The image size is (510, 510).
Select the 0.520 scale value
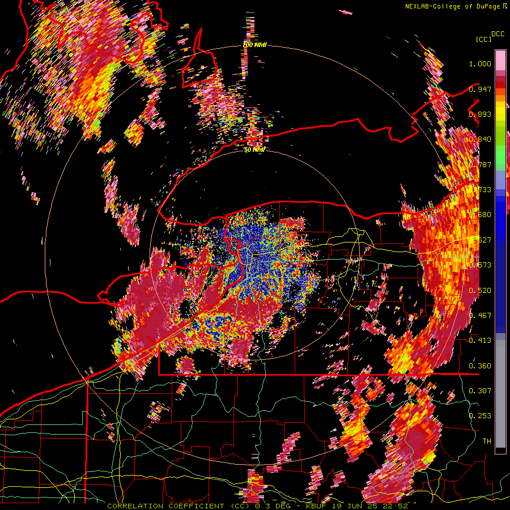click(480, 290)
